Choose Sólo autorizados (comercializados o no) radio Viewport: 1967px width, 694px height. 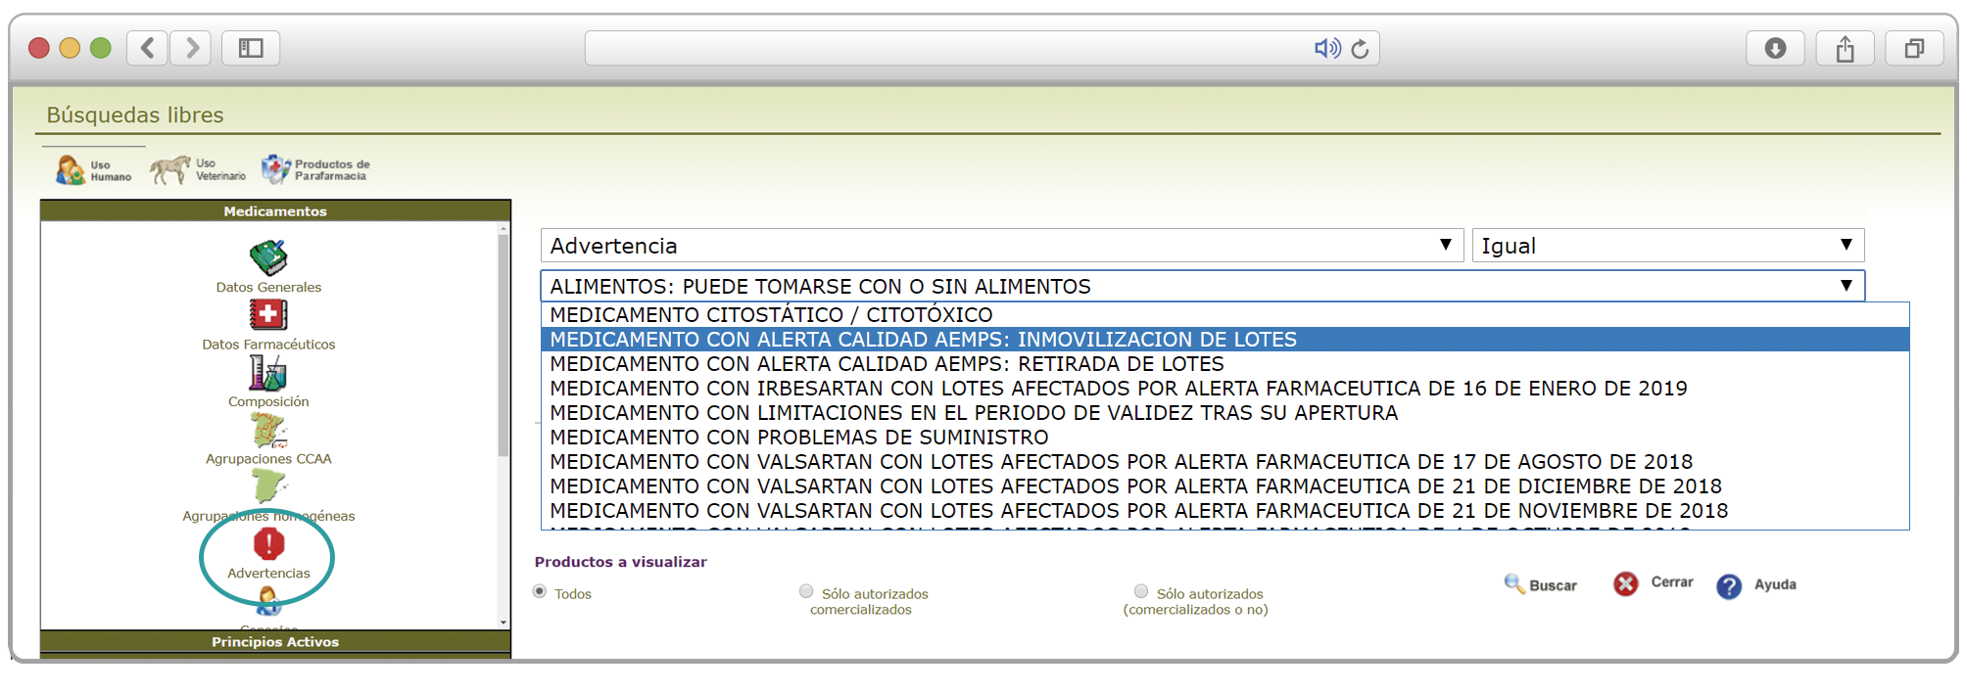[x=1141, y=591]
